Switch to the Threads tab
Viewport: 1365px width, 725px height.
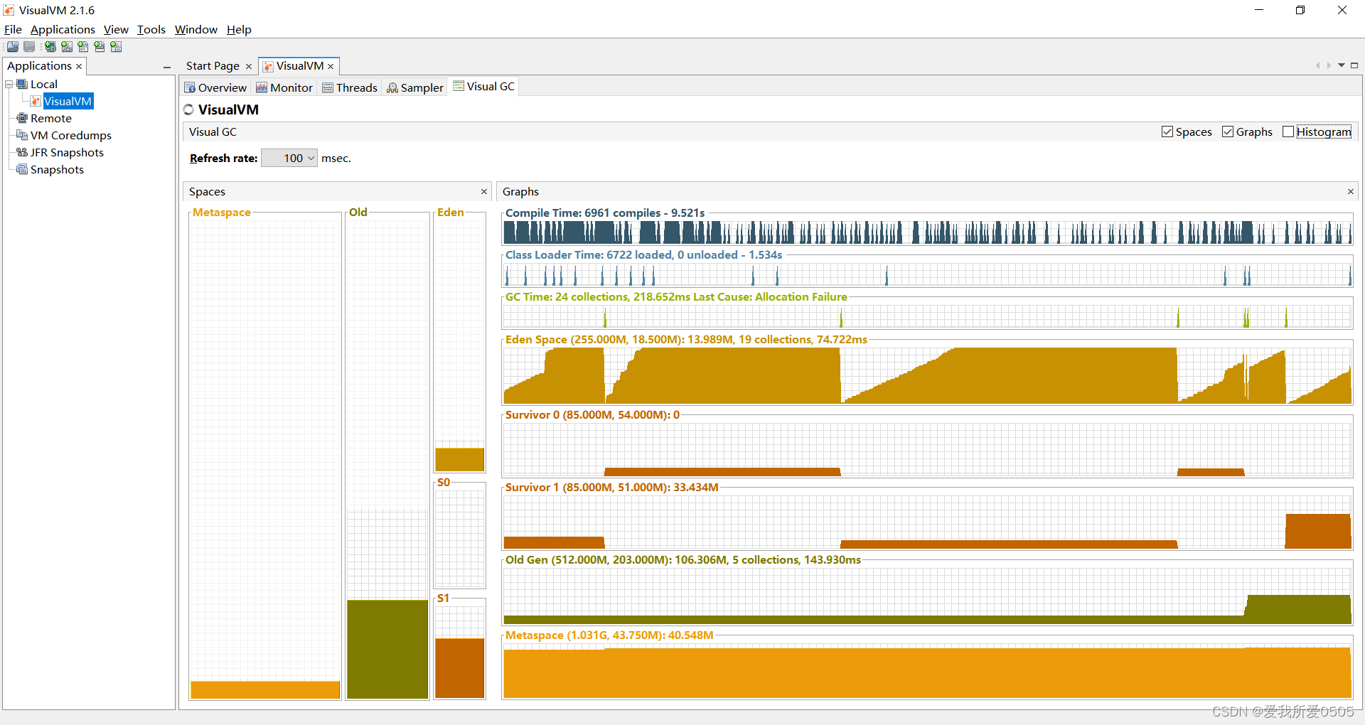point(350,87)
